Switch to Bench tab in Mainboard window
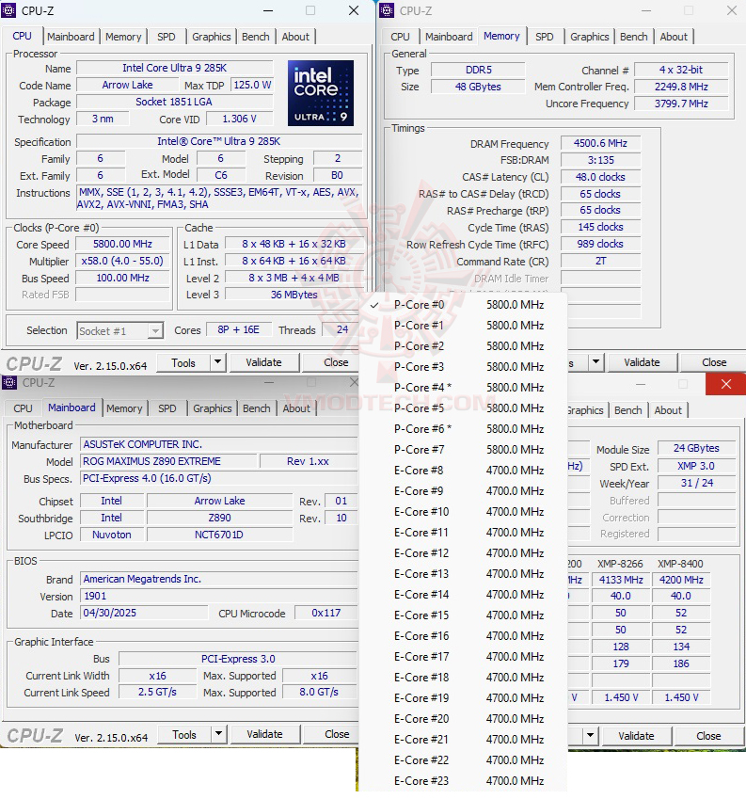 click(x=257, y=408)
